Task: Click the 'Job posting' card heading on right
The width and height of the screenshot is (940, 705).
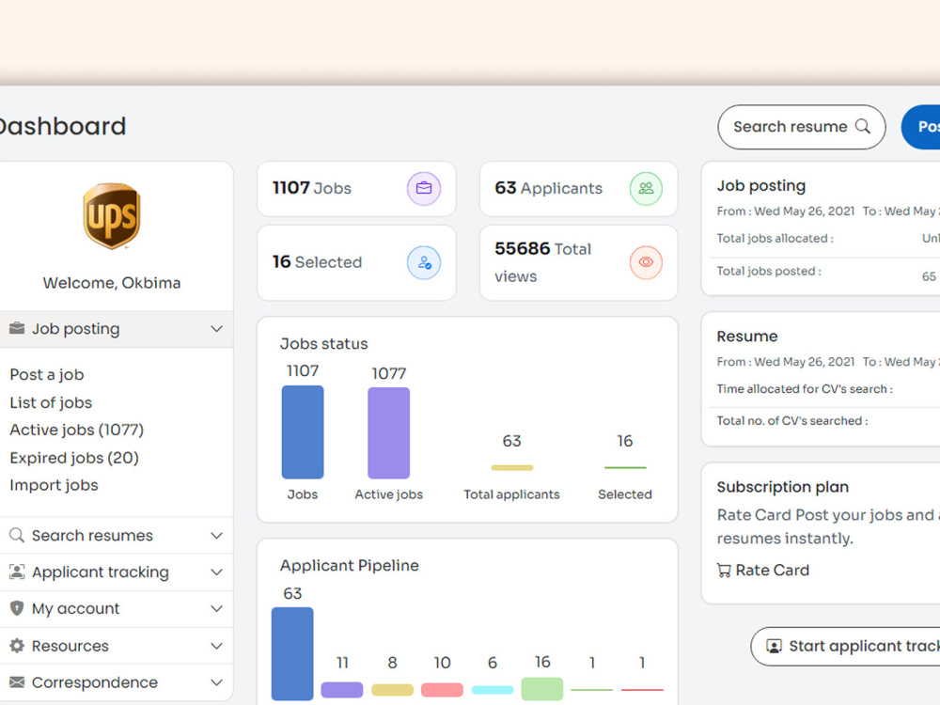Action: [x=761, y=186]
